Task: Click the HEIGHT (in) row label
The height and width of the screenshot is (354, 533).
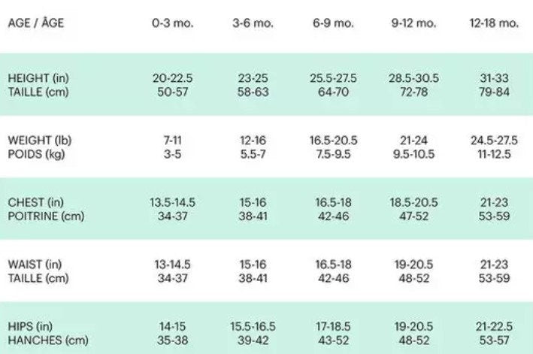Action: [x=38, y=78]
